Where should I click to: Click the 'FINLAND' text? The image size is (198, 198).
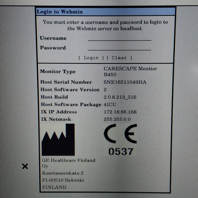(54, 187)
